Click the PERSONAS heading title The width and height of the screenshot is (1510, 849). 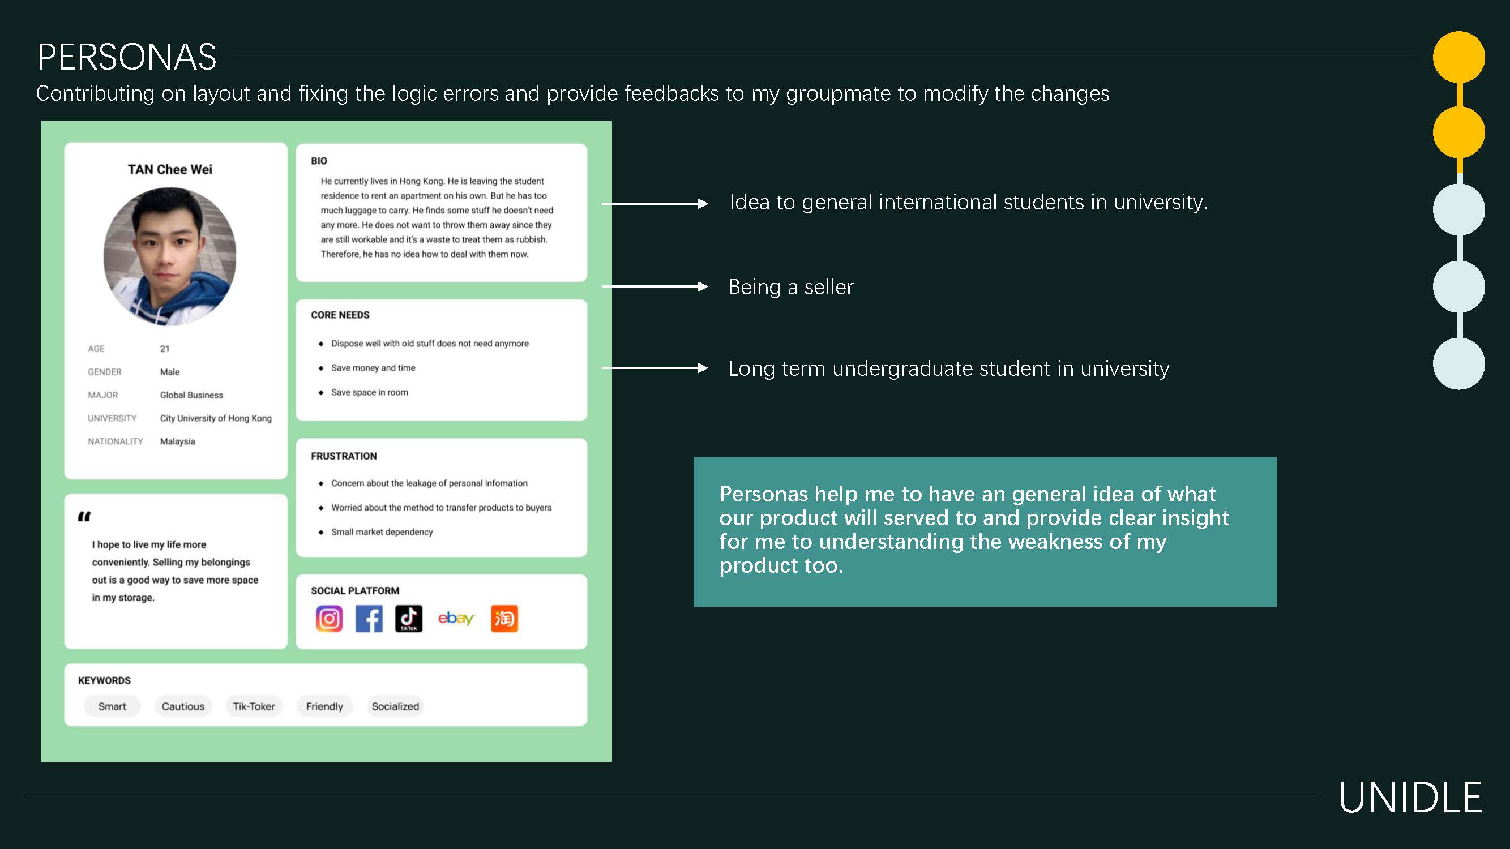127,57
